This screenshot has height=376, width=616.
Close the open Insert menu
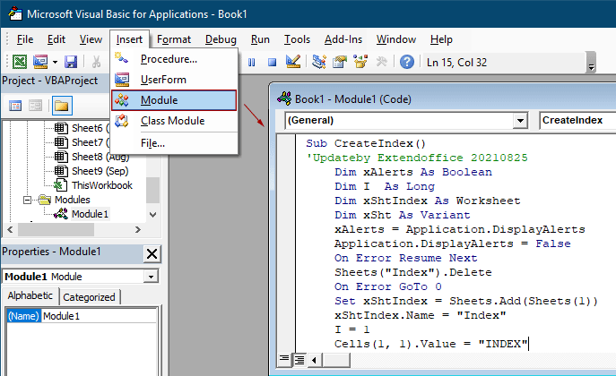click(129, 39)
